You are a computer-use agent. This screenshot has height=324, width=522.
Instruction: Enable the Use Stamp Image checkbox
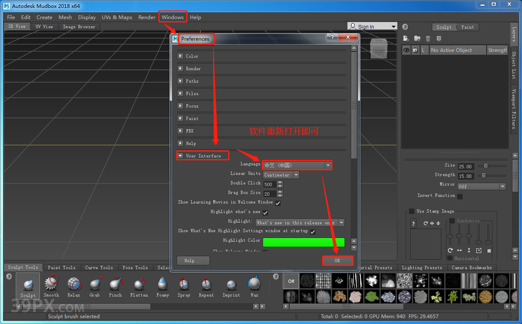click(411, 211)
